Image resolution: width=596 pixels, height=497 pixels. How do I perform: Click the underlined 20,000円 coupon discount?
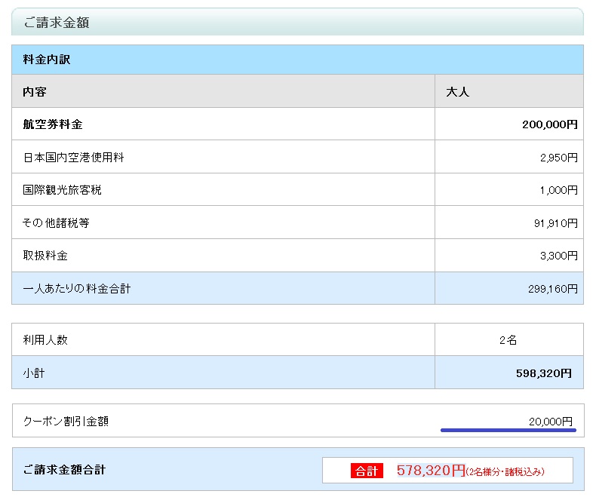coord(550,422)
